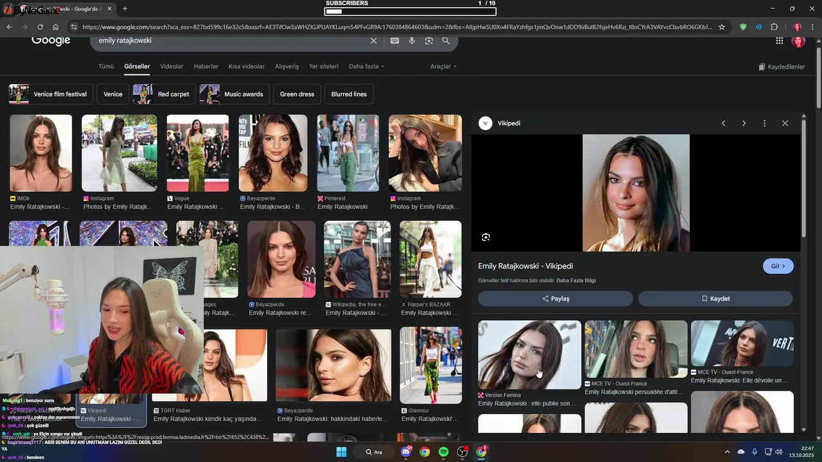
Task: Open Spotify from taskbar
Action: [443, 452]
